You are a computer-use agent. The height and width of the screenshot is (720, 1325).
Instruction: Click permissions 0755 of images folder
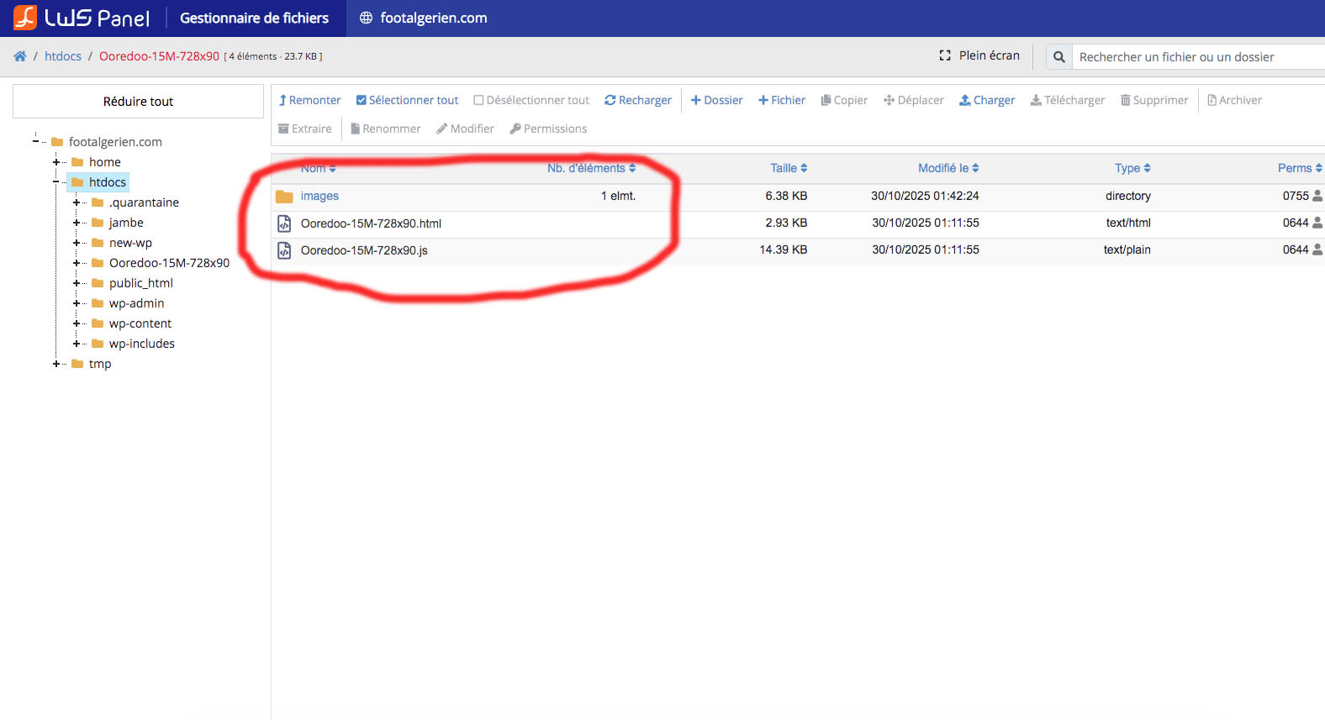pyautogui.click(x=1296, y=196)
